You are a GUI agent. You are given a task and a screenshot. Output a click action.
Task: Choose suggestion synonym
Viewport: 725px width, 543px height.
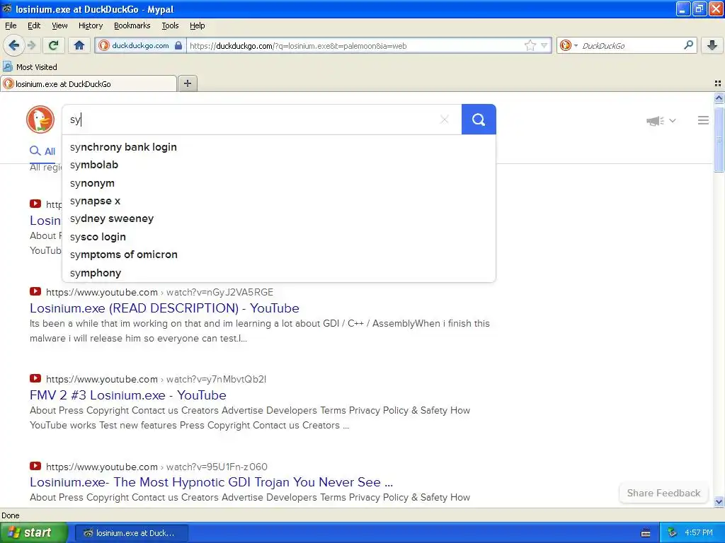pos(279,183)
